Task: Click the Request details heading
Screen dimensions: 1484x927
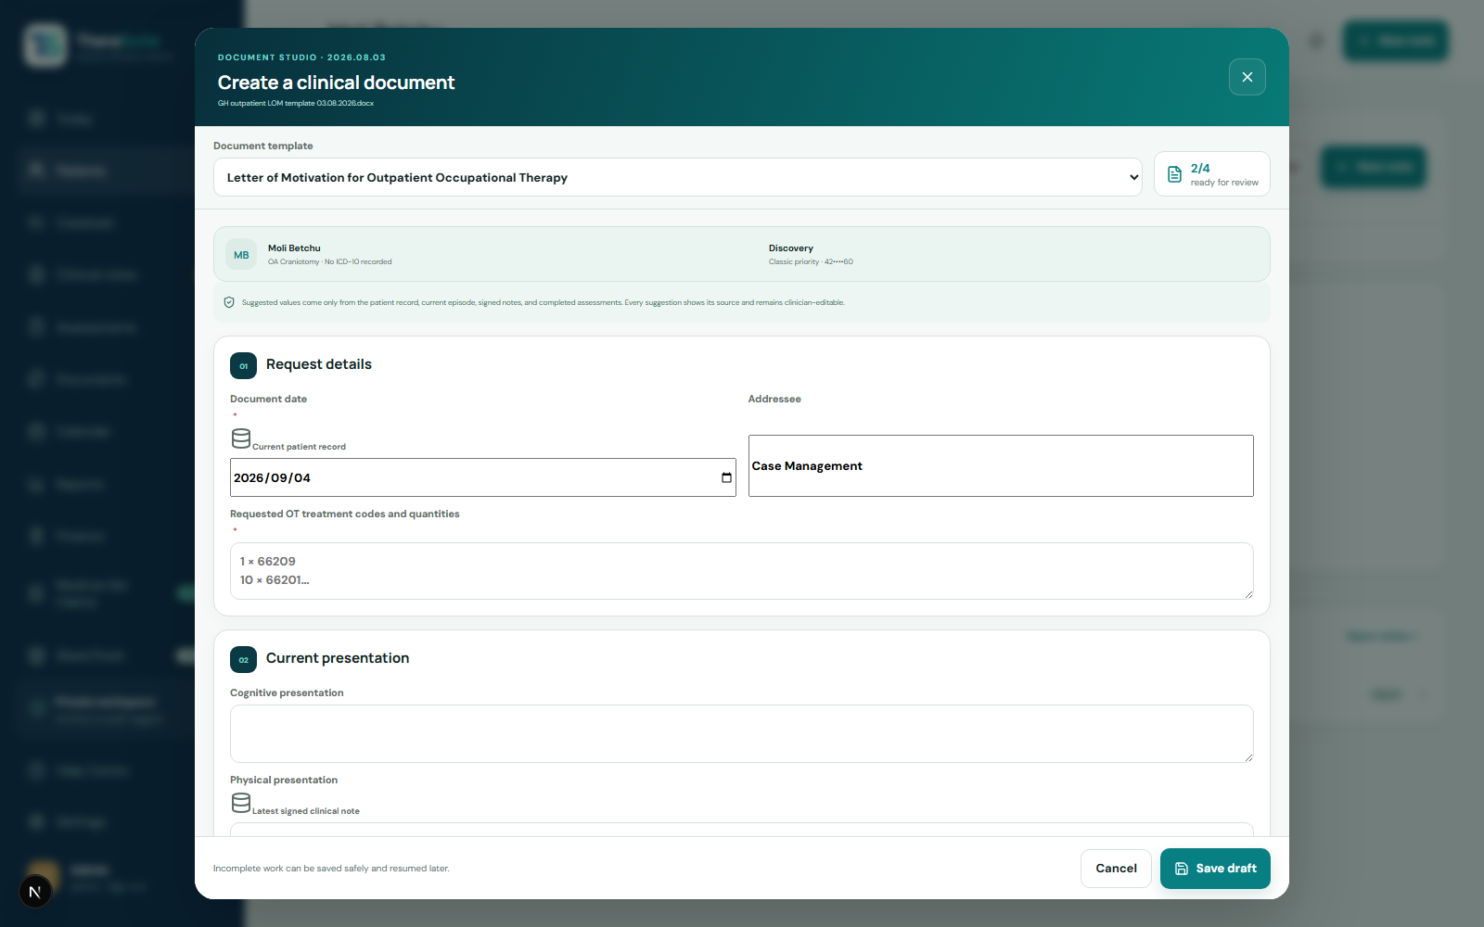Action: (319, 364)
